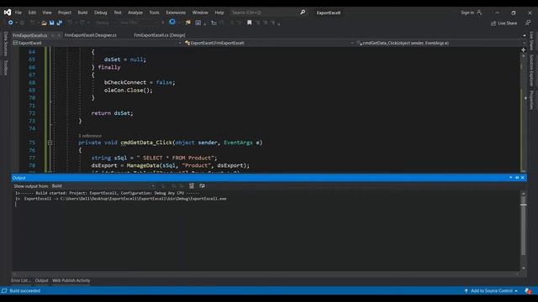Open the Build menu
Viewport: 538px width, 302px height.
[82, 13]
